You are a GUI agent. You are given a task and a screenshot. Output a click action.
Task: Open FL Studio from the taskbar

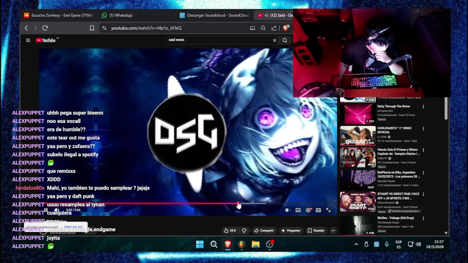click(x=242, y=244)
